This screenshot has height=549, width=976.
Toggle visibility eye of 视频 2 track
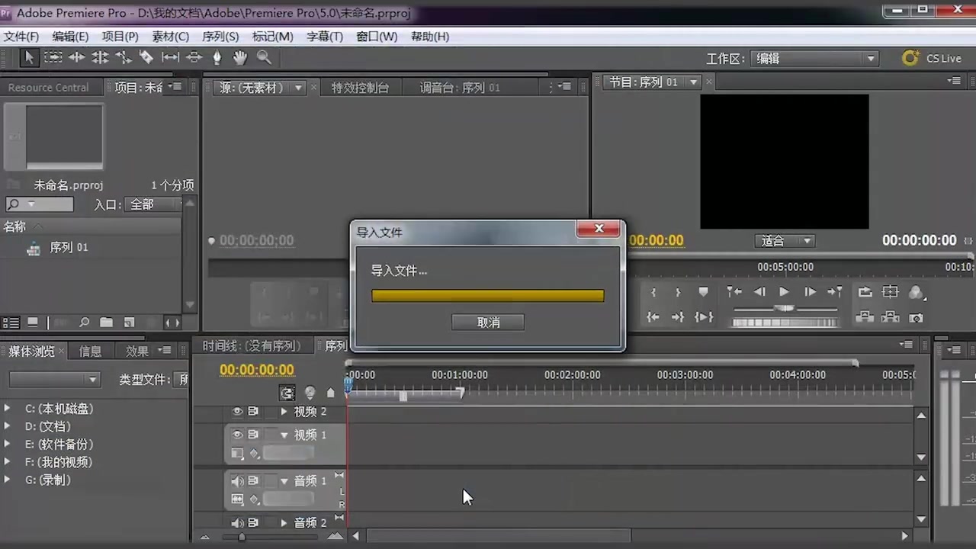[237, 412]
